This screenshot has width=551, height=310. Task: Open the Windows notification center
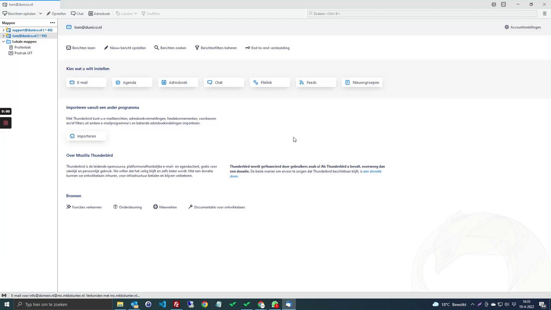543,304
